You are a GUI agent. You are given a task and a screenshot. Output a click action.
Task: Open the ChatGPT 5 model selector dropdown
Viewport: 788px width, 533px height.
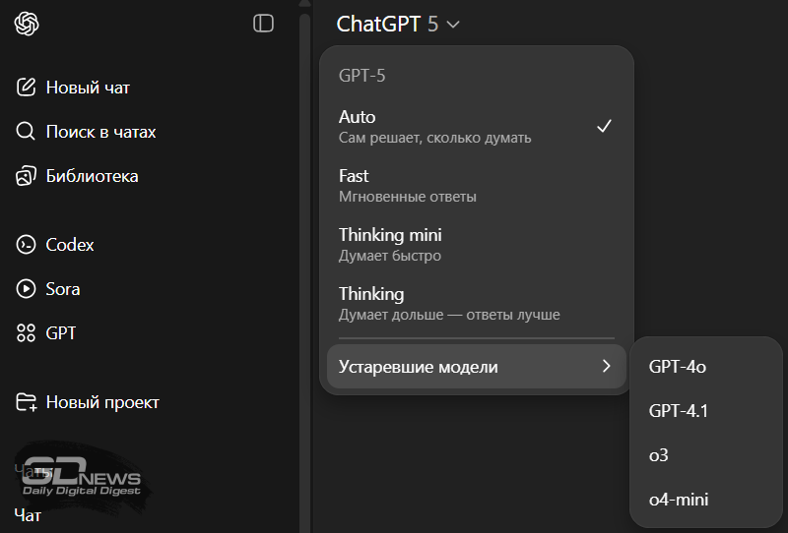(x=398, y=25)
